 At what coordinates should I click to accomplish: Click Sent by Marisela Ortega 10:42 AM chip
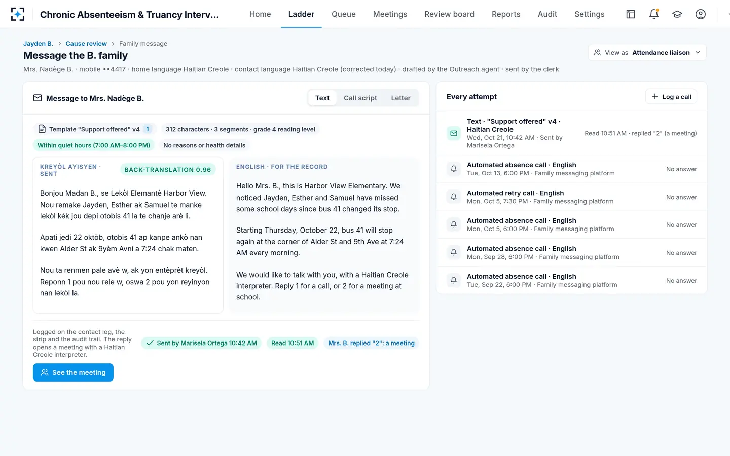[201, 343]
